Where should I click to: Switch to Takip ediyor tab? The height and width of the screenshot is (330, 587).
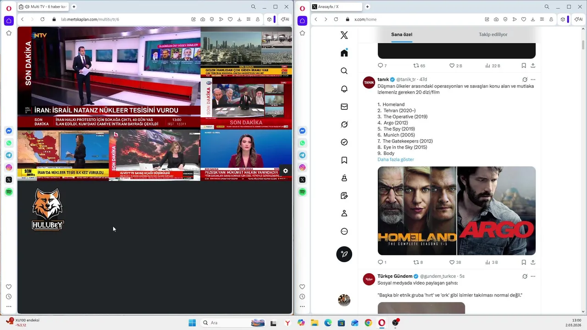coord(493,34)
